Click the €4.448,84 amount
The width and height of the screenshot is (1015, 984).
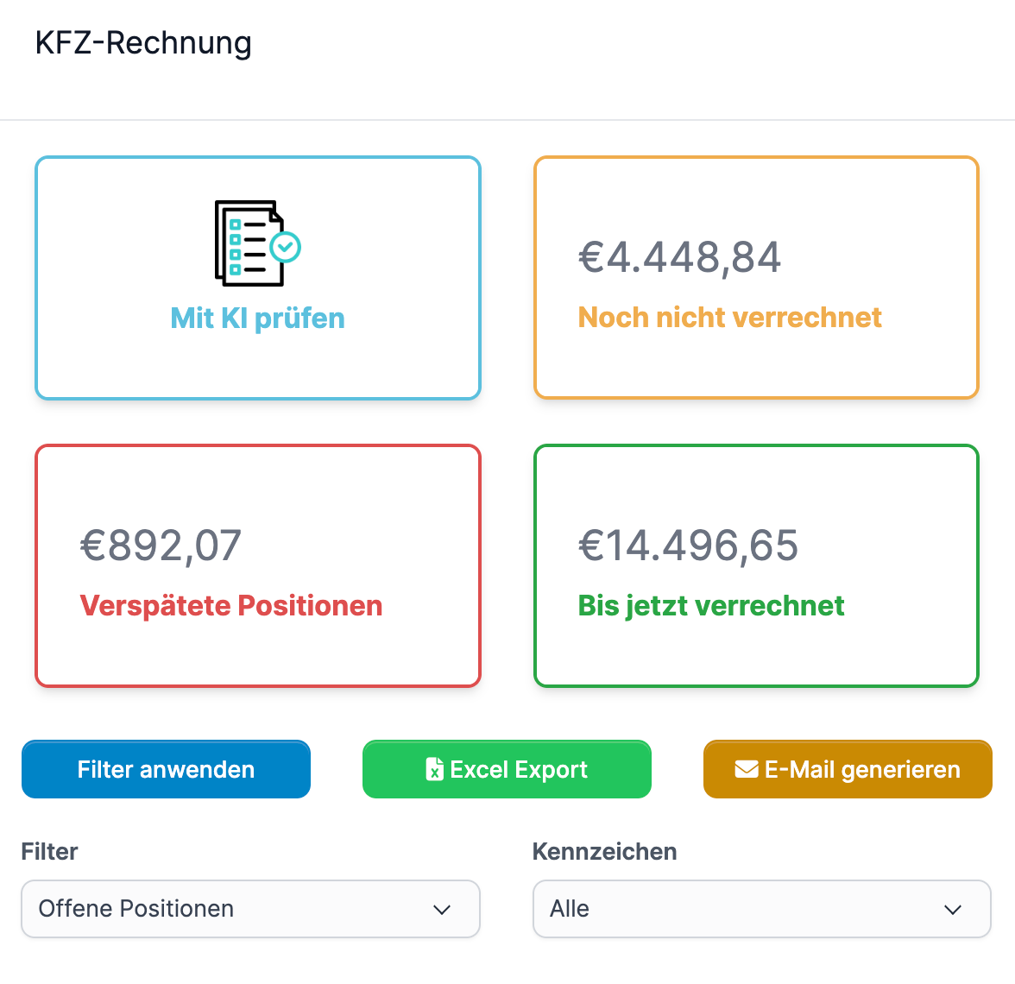tap(679, 257)
